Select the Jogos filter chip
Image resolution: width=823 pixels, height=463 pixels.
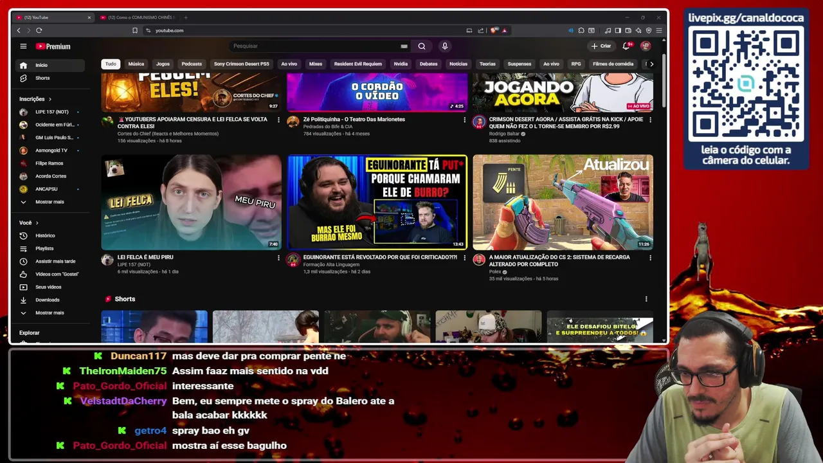pyautogui.click(x=163, y=64)
